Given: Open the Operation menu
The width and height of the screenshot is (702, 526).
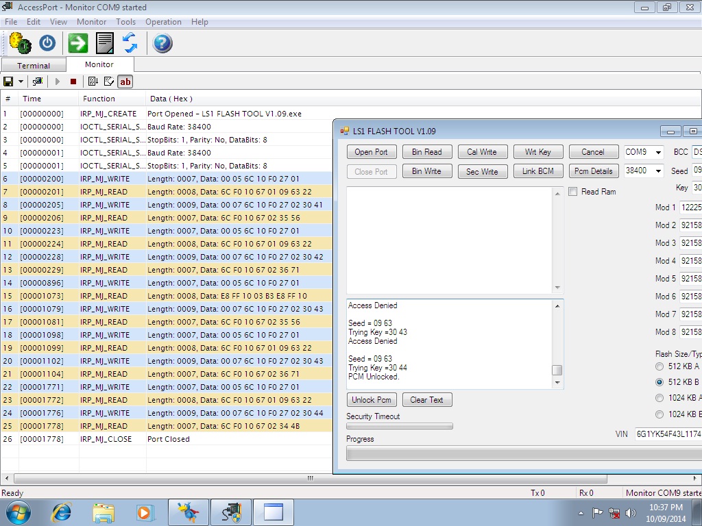Looking at the screenshot, I should [x=163, y=22].
